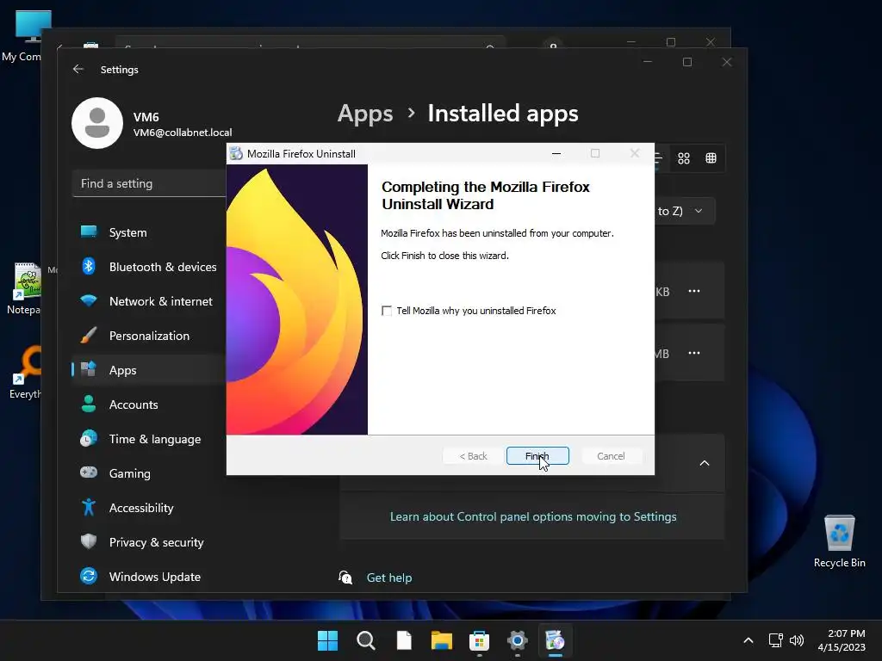
Task: Click the Firefox Uninstall title bar icon
Action: [x=236, y=153]
